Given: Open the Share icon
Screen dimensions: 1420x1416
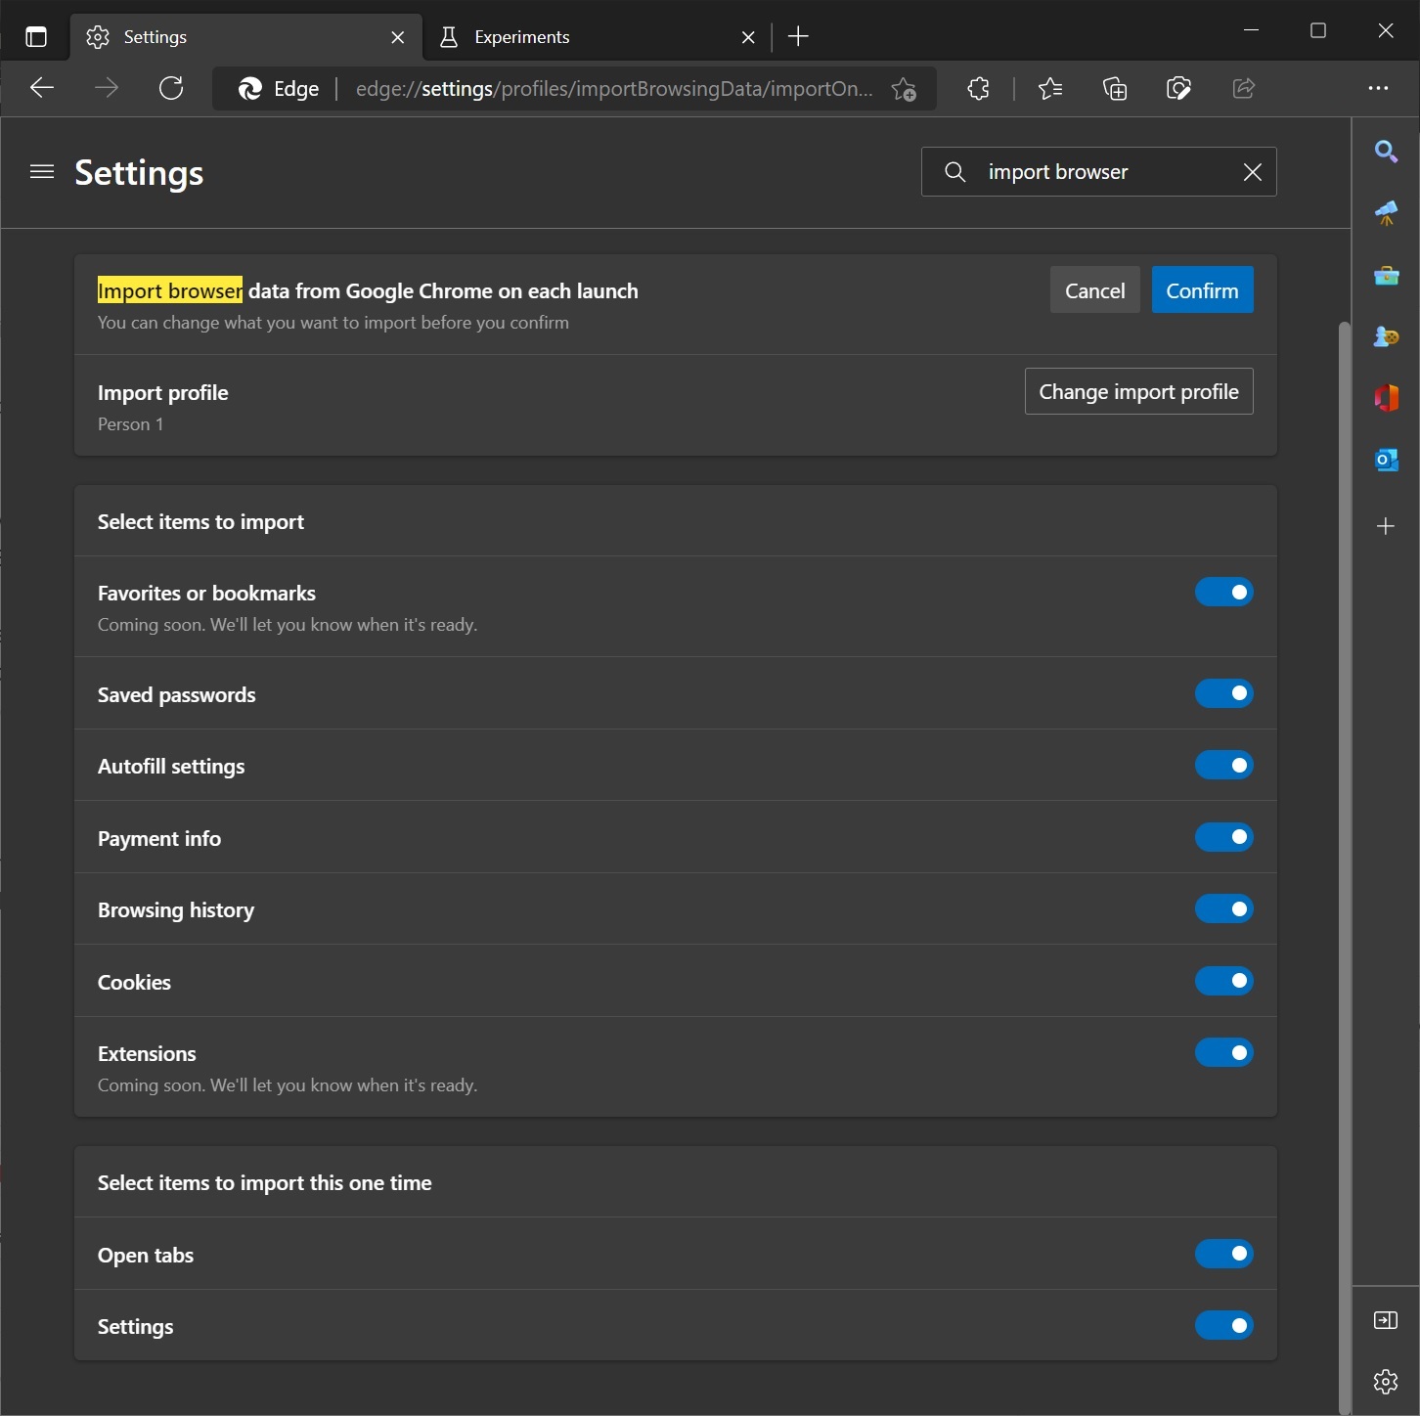Looking at the screenshot, I should [1243, 89].
